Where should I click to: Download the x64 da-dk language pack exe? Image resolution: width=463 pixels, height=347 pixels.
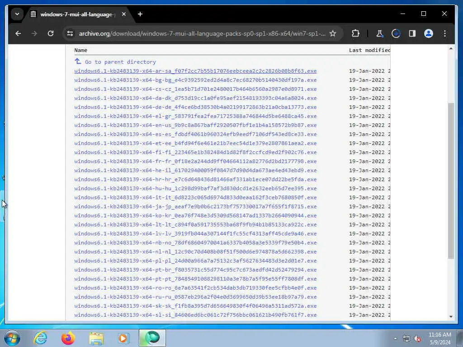195,98
